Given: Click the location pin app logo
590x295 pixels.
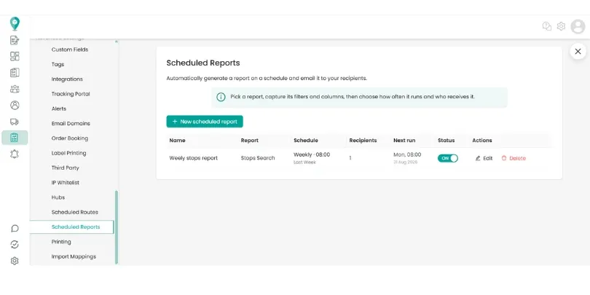Looking at the screenshot, I should coord(15,24).
